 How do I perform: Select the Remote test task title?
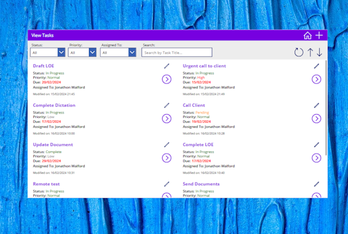(46, 184)
